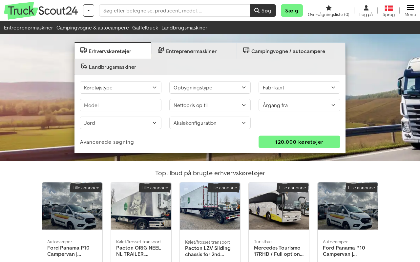
Task: Click the TruckScout24 logo
Action: tap(41, 11)
